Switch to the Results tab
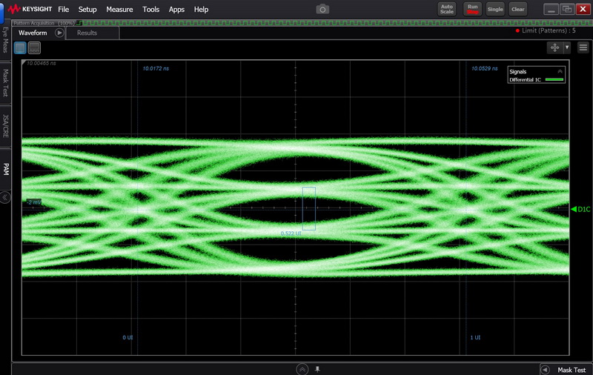 pyautogui.click(x=87, y=33)
